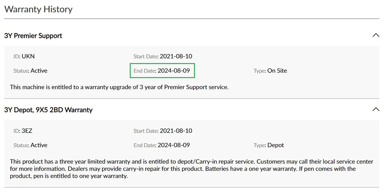
Task: Click Start Date 2021-08-10 for Depot Warranty
Action: pos(176,131)
